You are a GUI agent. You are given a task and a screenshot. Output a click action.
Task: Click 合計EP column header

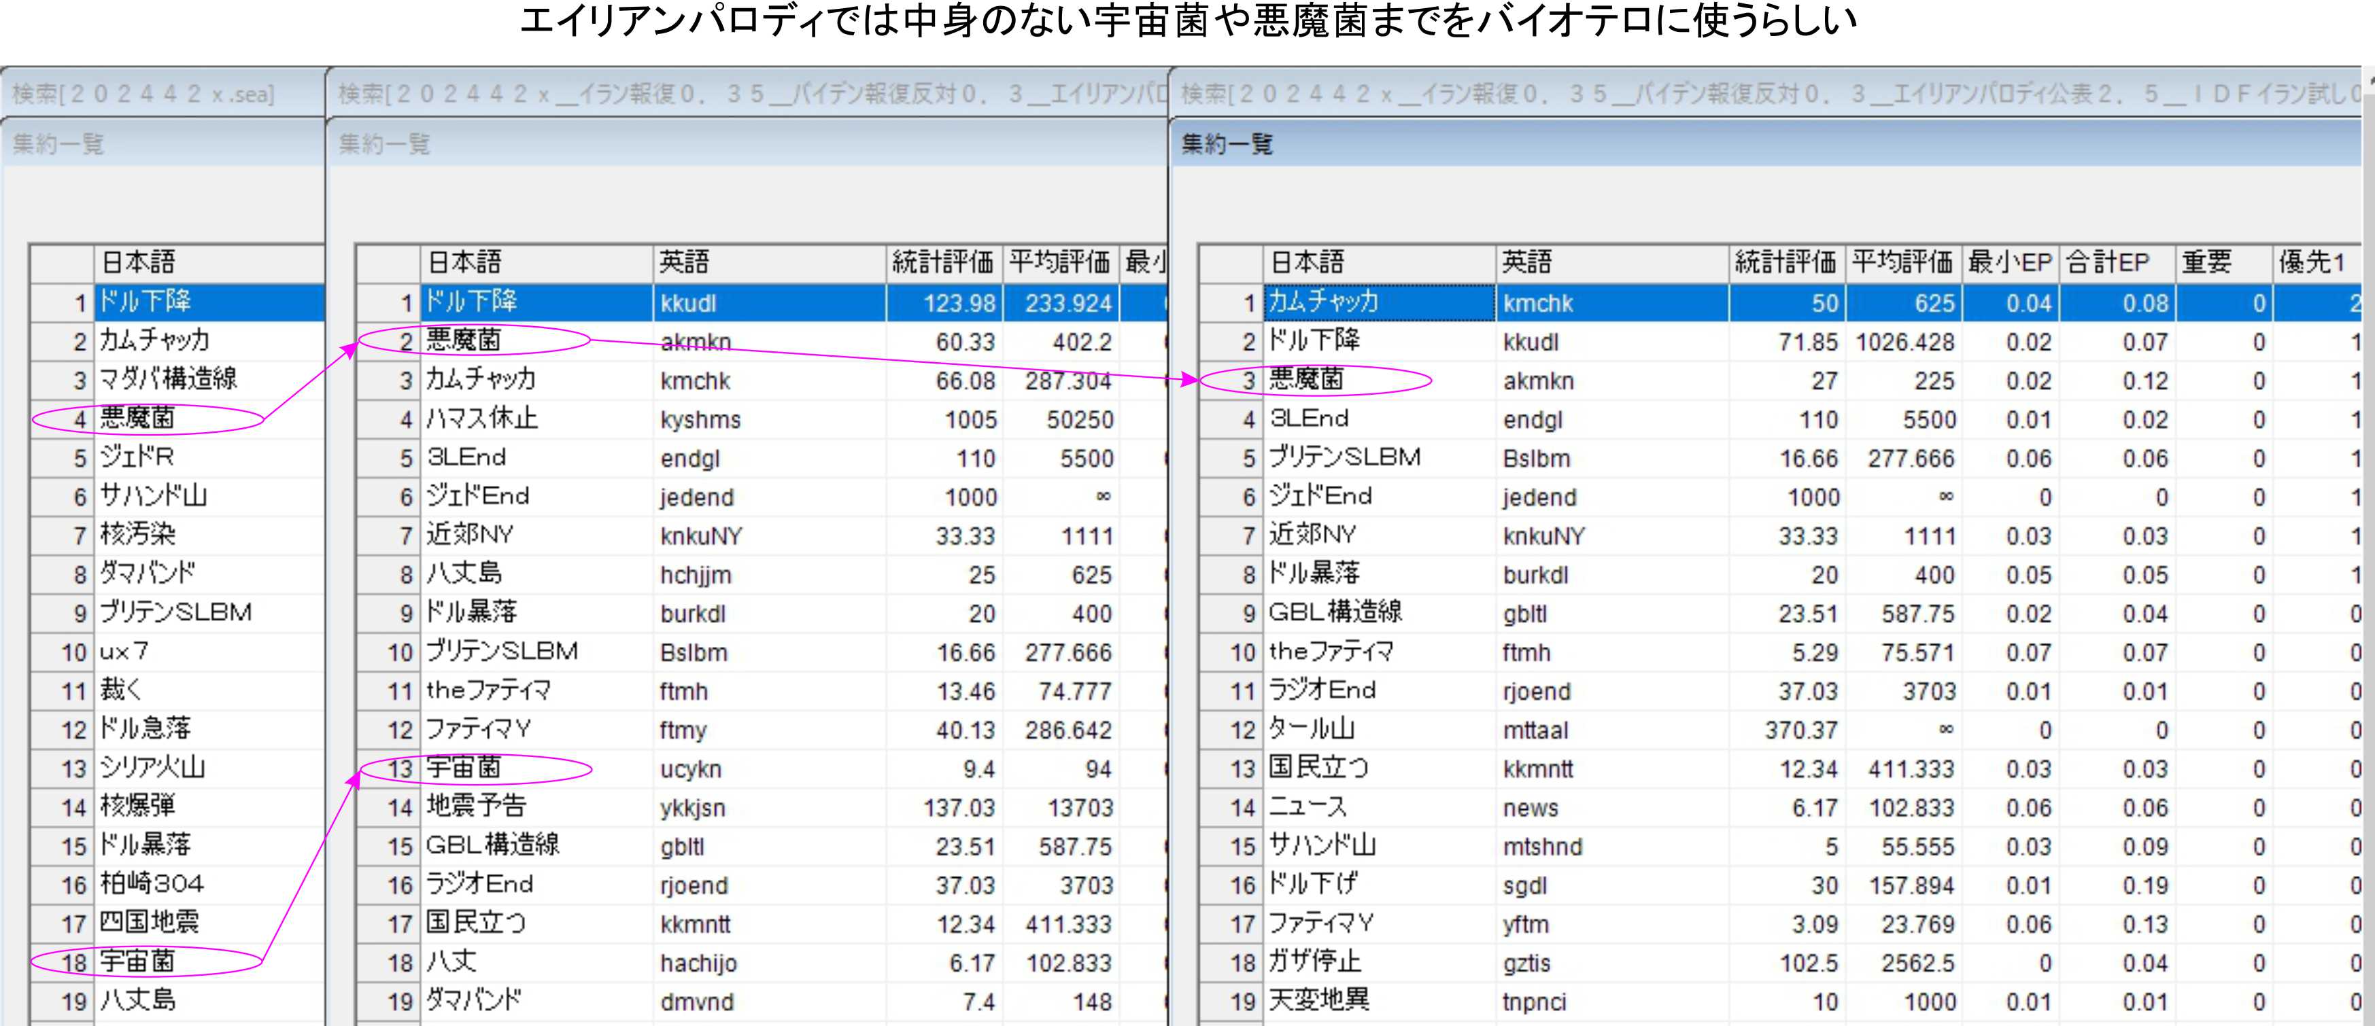tap(2117, 264)
